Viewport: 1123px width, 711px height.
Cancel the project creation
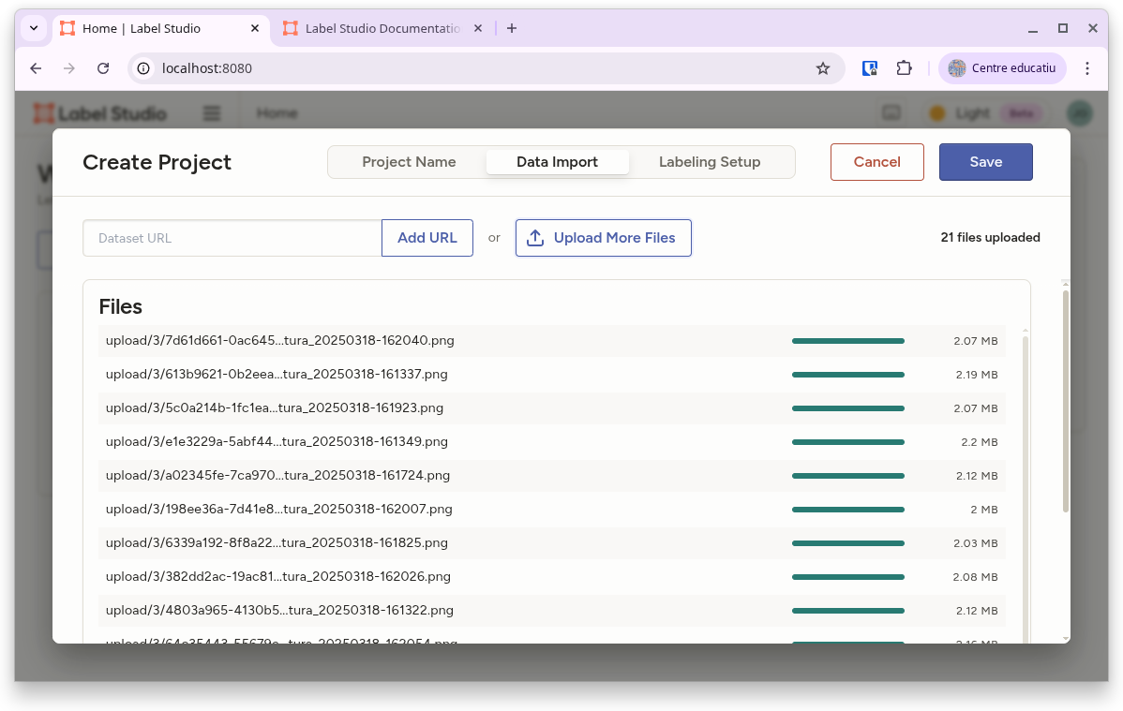pos(876,162)
